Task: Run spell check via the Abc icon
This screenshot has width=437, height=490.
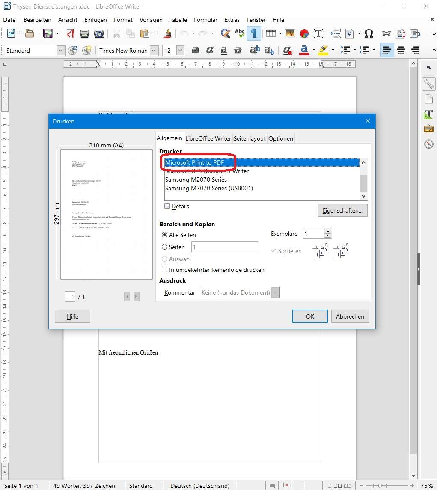Action: pyautogui.click(x=239, y=33)
